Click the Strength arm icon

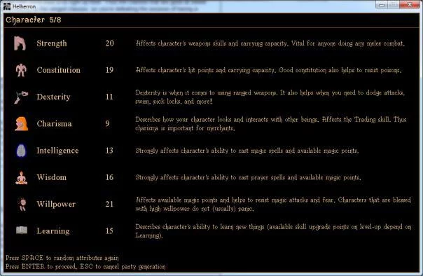[x=20, y=43]
